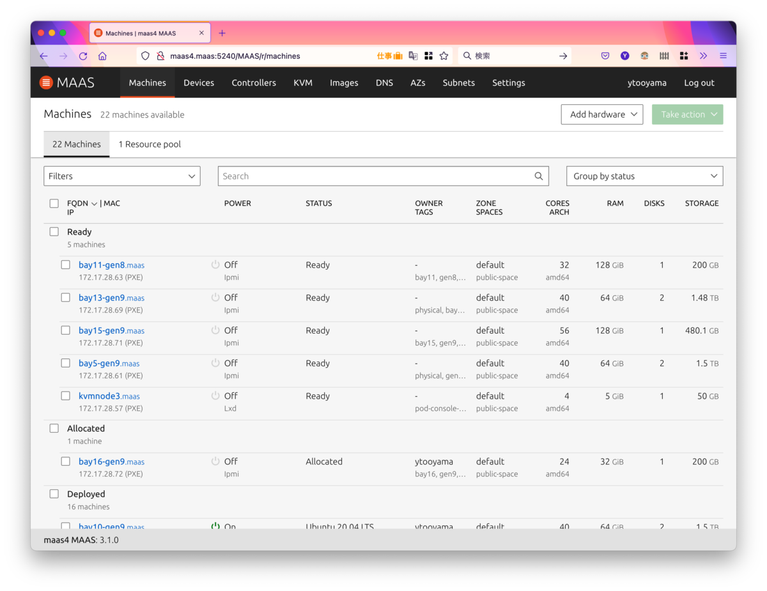Reload the current page
This screenshot has height=591, width=767.
coord(83,56)
